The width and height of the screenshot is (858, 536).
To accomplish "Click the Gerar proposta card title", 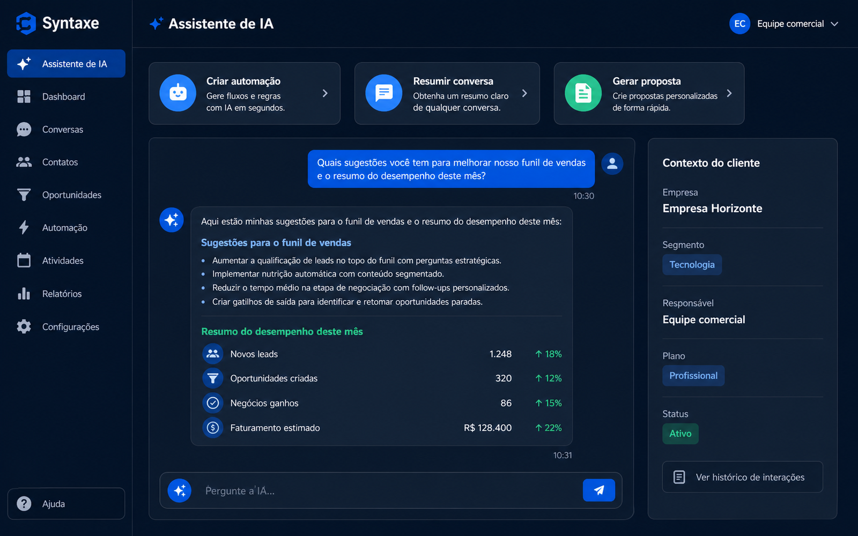I will pos(647,81).
